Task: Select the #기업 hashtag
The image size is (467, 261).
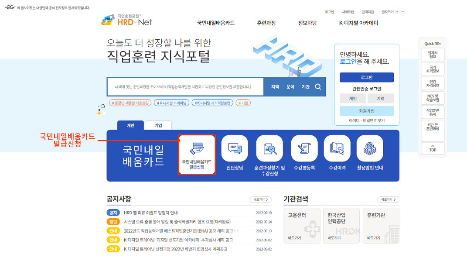Action: pos(243,103)
